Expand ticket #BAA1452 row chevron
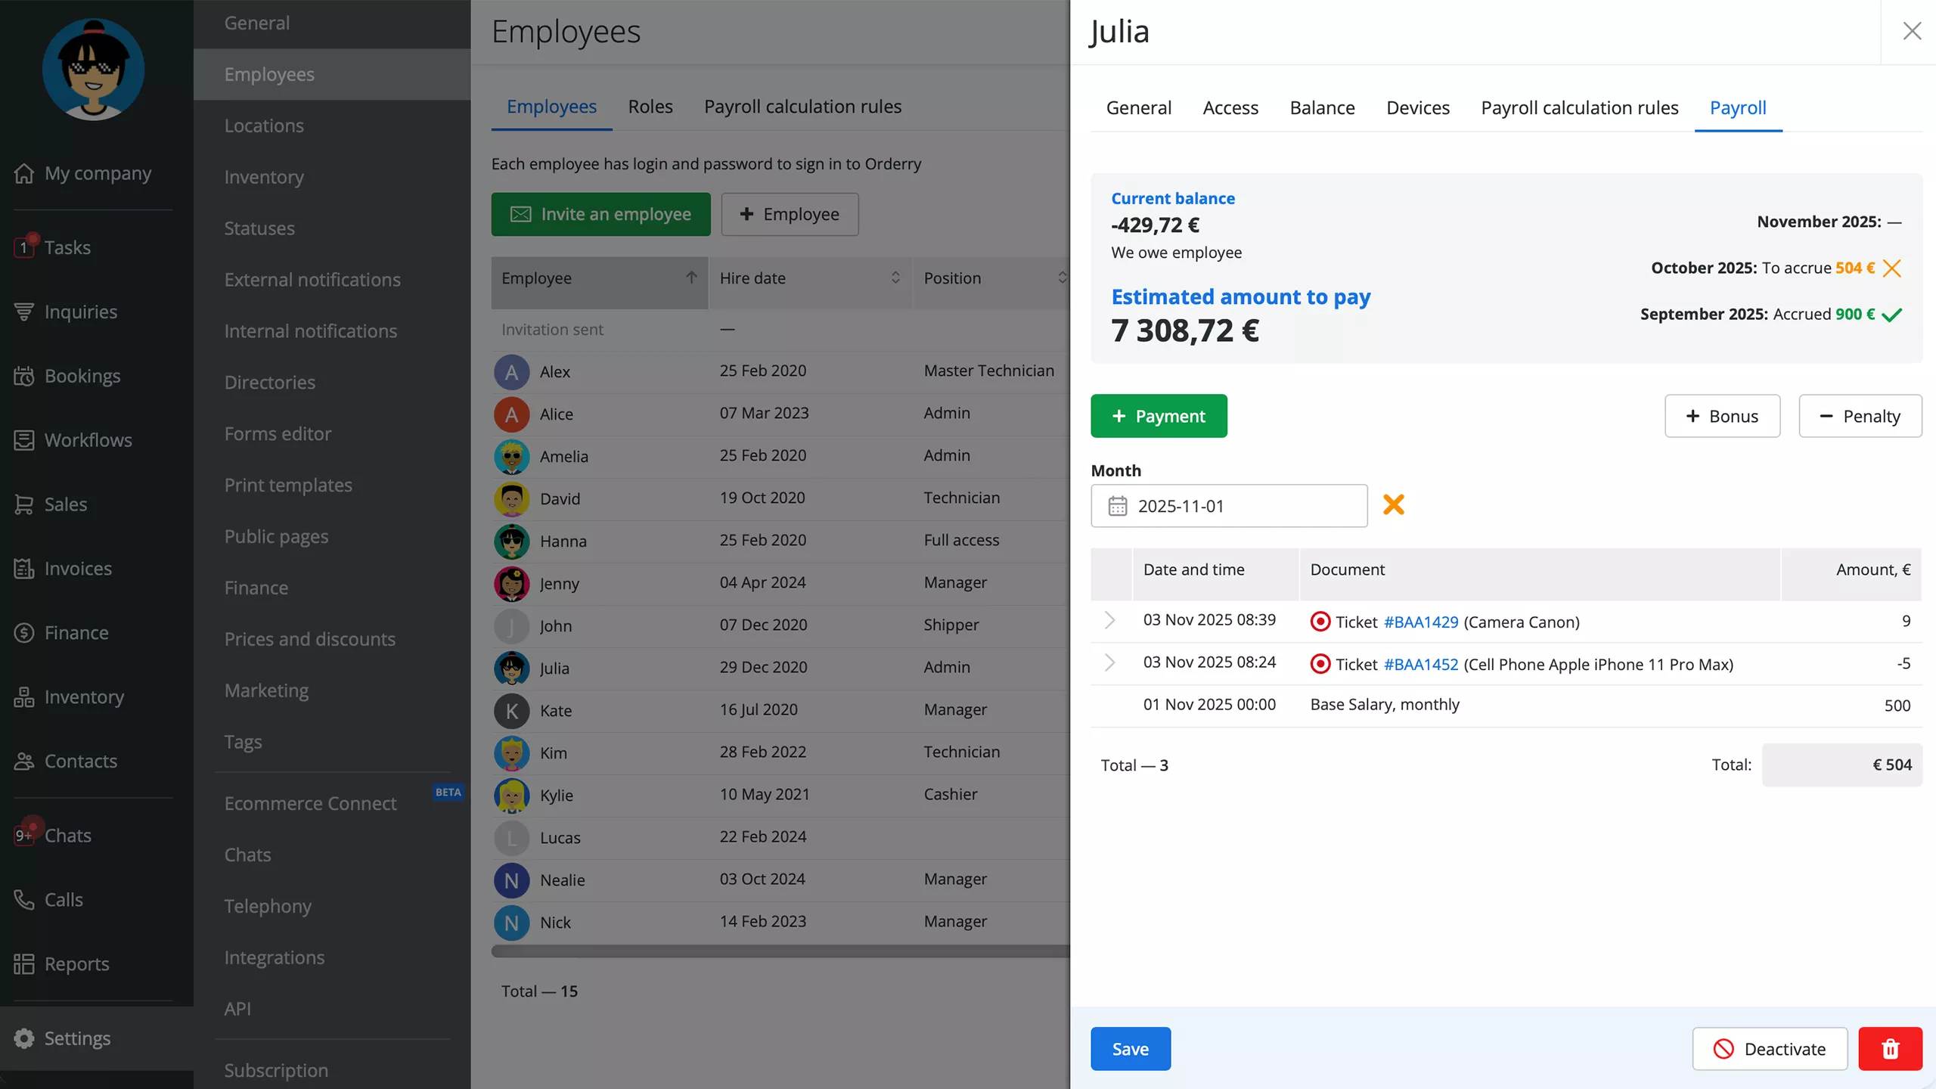1936x1089 pixels. point(1109,662)
